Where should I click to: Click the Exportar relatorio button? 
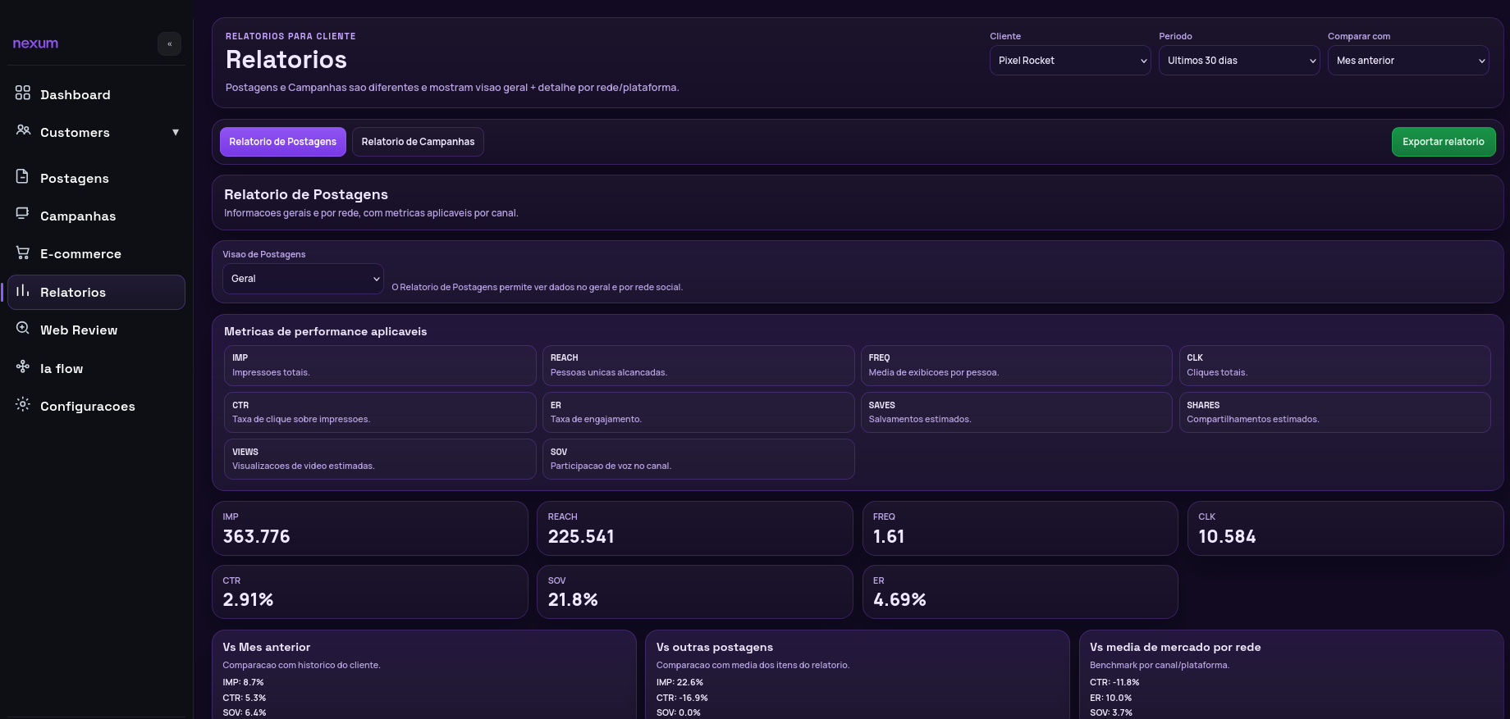pos(1443,142)
